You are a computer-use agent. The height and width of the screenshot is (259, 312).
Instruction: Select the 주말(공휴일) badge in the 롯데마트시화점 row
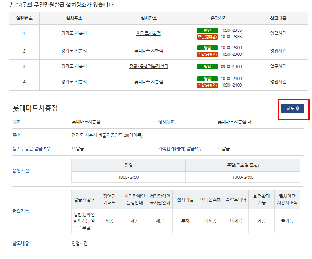click(207, 54)
